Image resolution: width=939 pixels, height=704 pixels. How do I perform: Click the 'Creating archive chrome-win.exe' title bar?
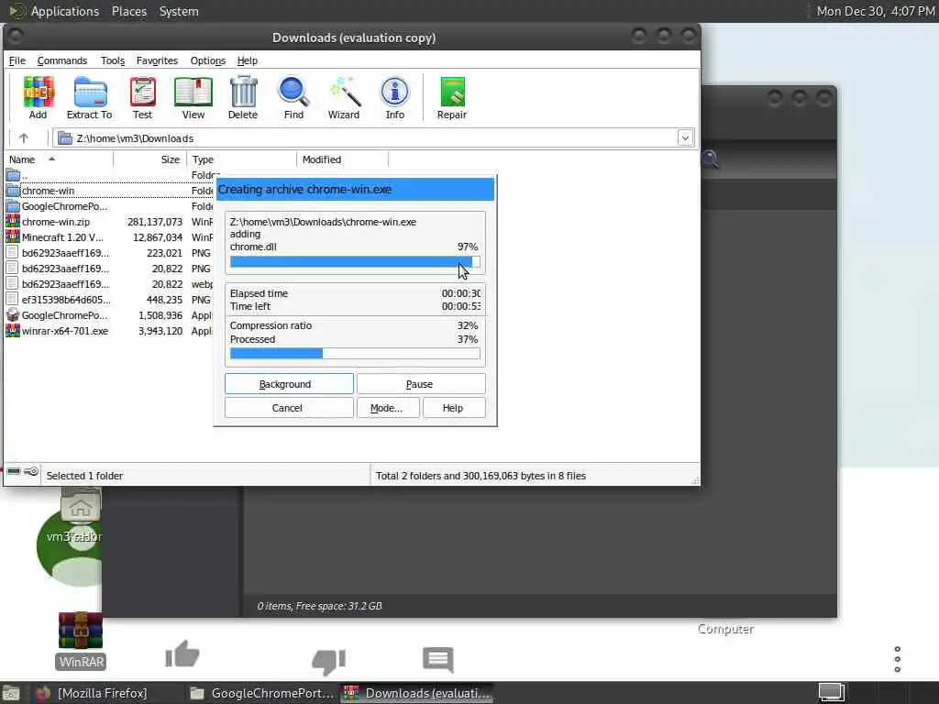355,189
